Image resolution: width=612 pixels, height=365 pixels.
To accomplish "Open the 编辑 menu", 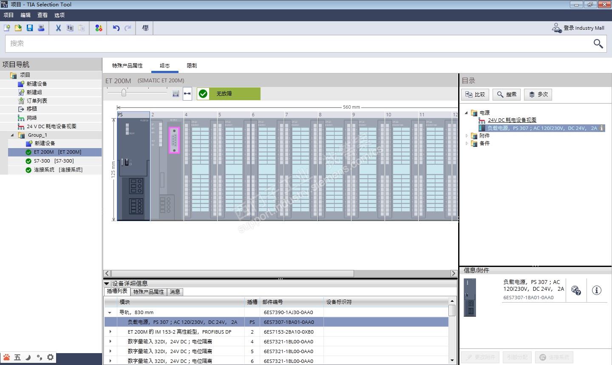I will pyautogui.click(x=25, y=15).
